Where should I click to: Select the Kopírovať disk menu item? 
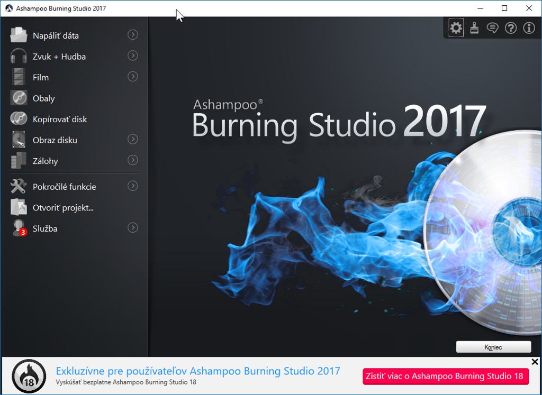59,119
